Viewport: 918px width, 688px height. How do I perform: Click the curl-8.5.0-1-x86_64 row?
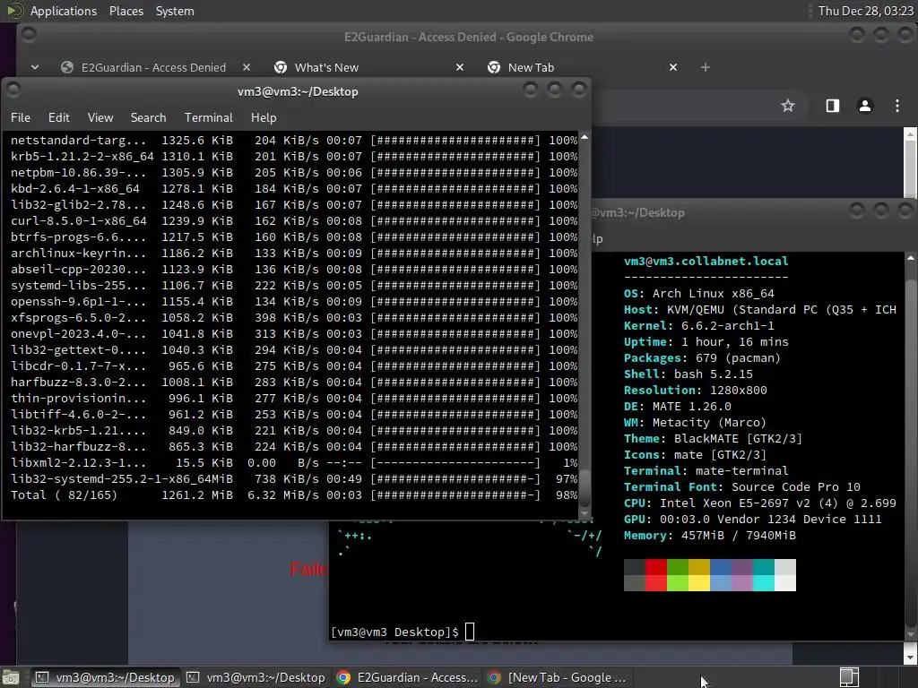pyautogui.click(x=294, y=221)
